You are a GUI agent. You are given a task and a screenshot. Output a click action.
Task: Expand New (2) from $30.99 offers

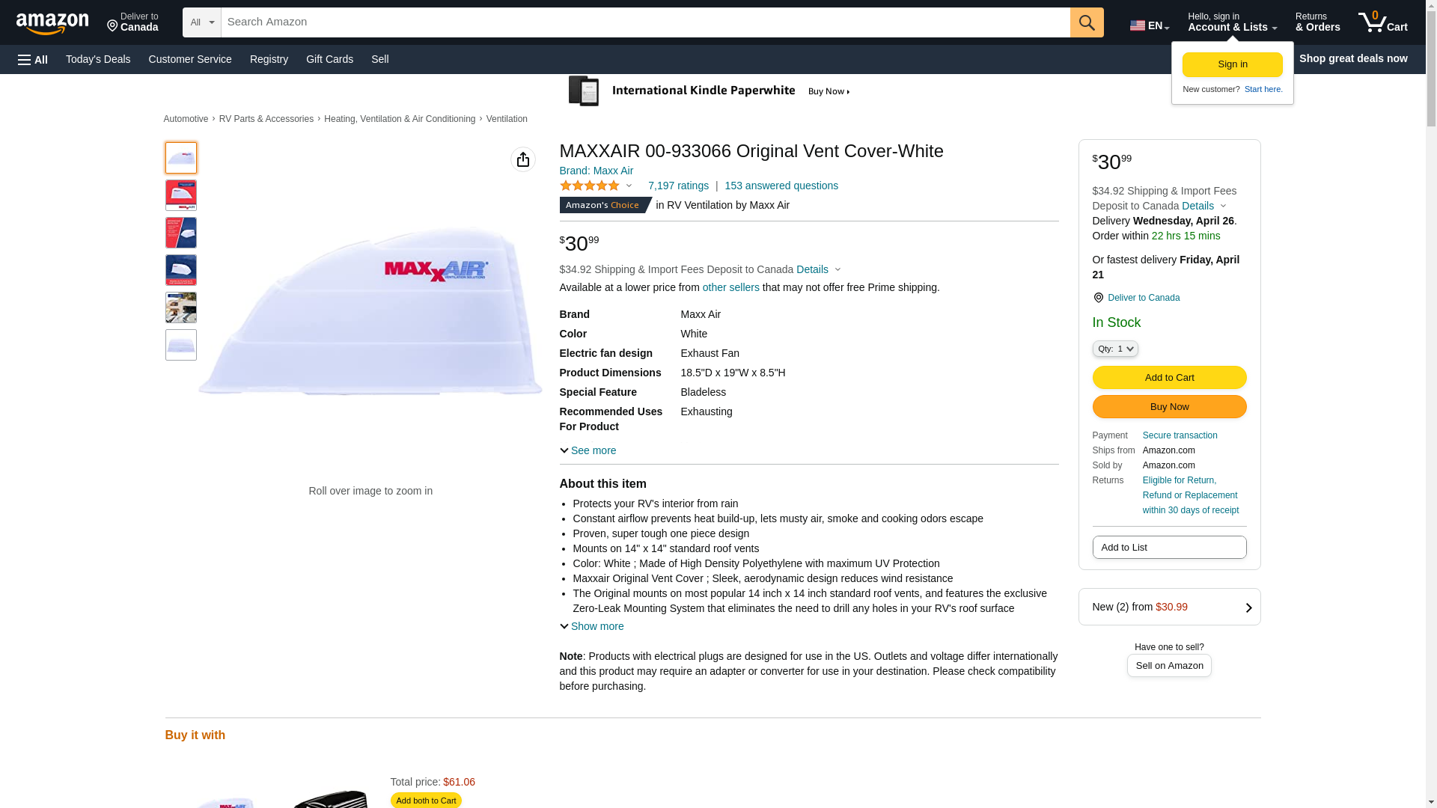click(1169, 607)
